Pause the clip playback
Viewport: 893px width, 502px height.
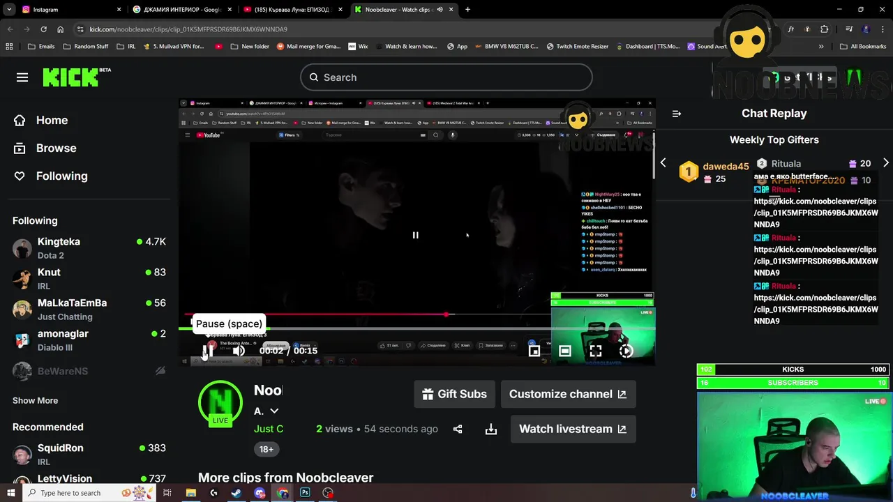point(208,351)
